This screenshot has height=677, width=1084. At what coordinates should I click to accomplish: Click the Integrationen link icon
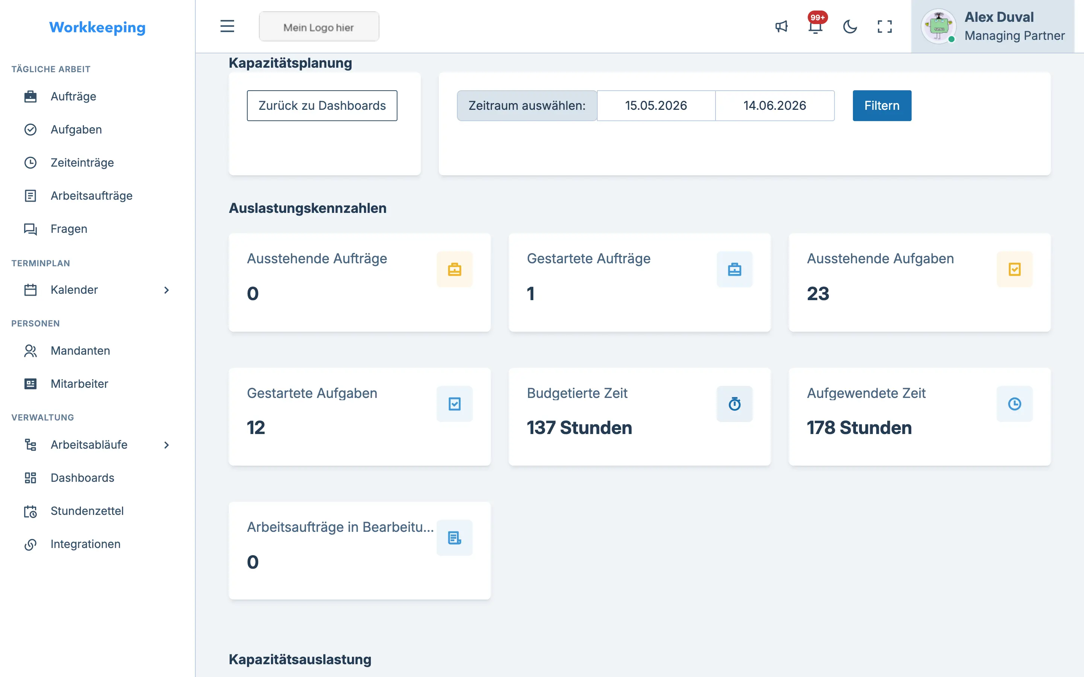(30, 545)
